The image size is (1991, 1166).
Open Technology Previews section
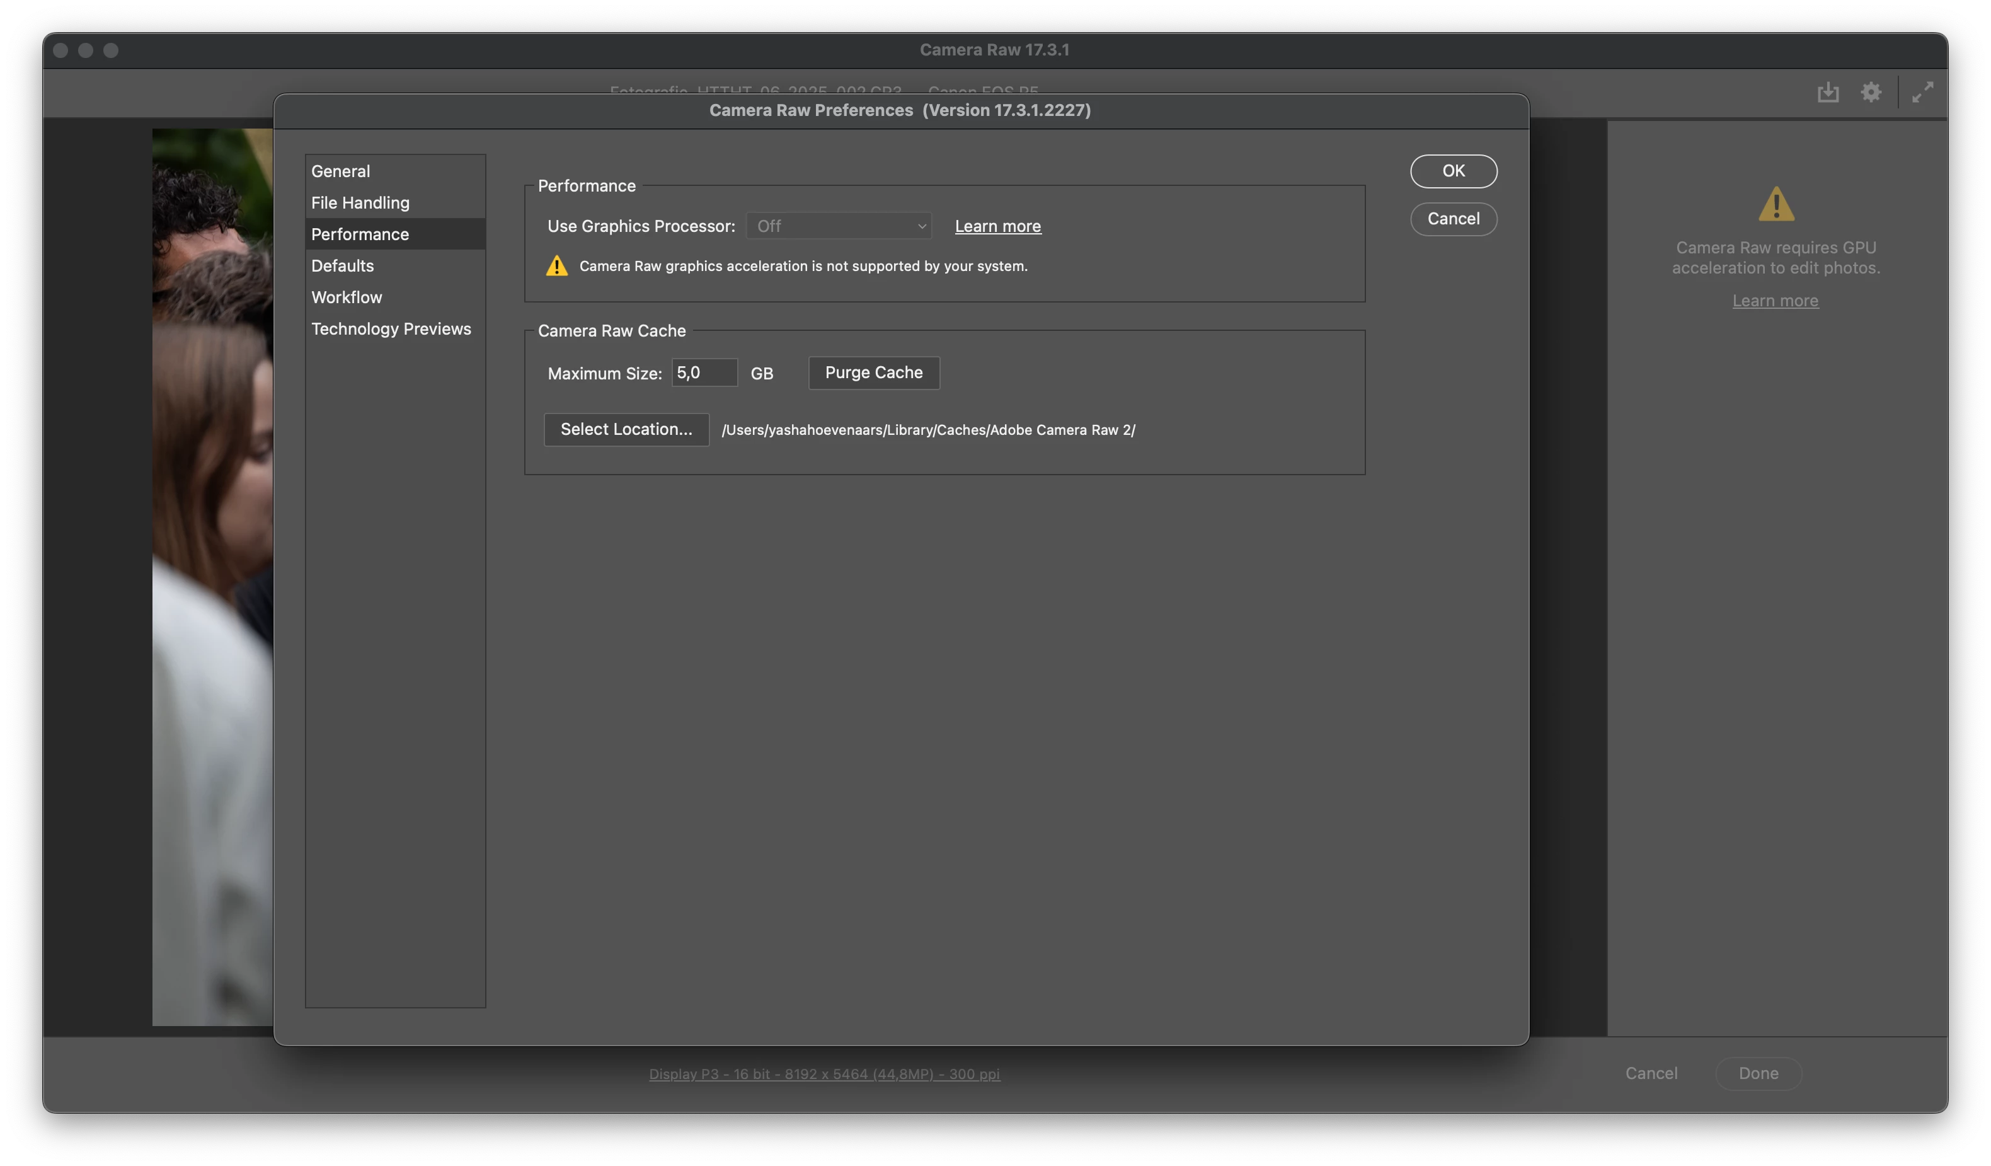pos(391,329)
